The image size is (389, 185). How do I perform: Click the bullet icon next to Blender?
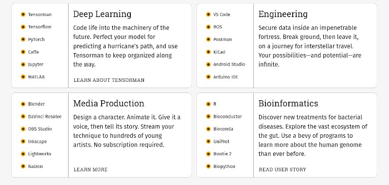click(23, 104)
